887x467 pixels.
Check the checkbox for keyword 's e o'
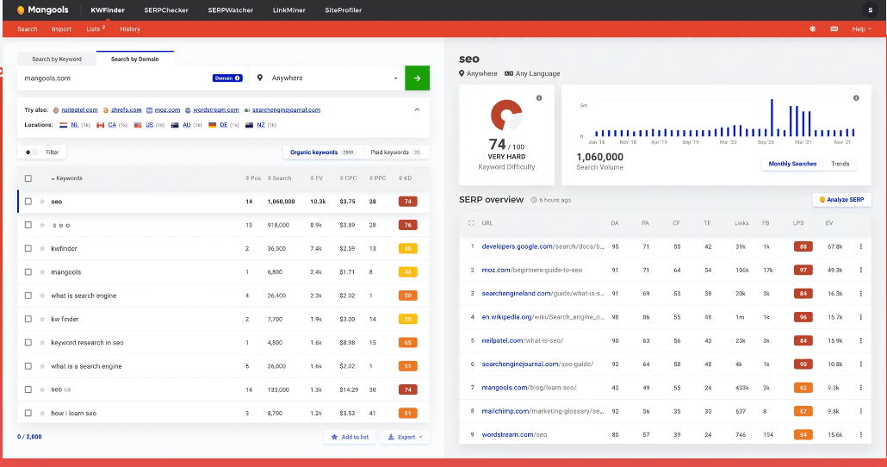tap(28, 225)
